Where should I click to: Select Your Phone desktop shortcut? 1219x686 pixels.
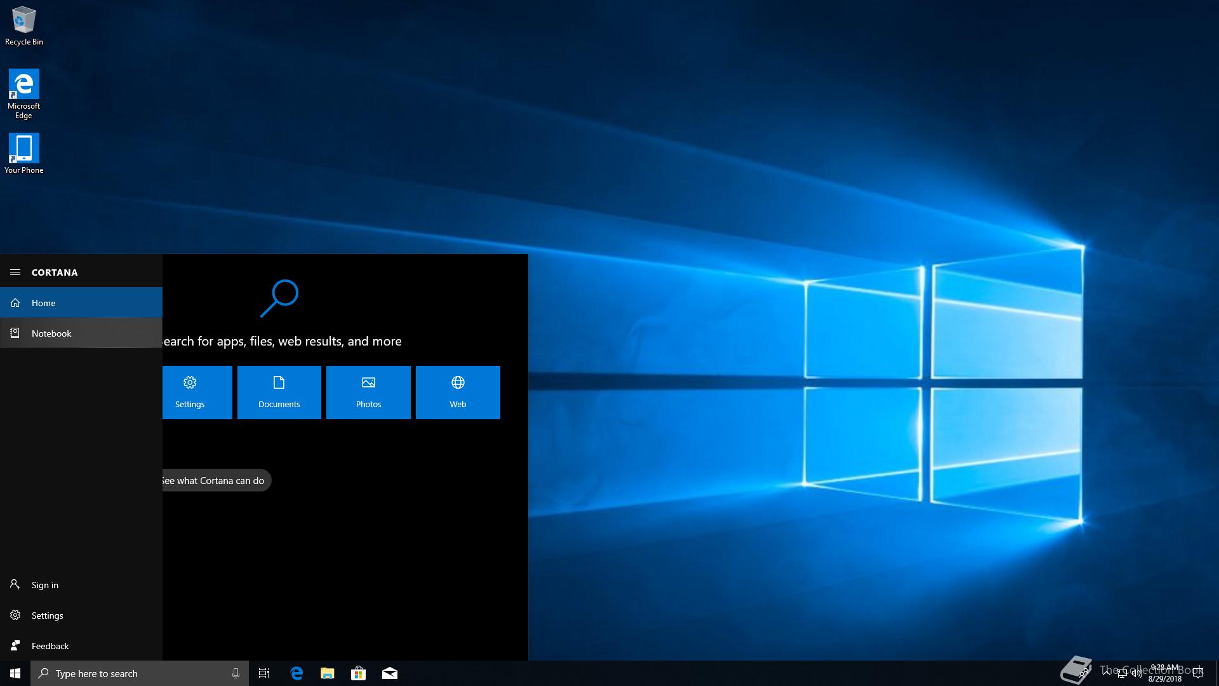point(24,153)
